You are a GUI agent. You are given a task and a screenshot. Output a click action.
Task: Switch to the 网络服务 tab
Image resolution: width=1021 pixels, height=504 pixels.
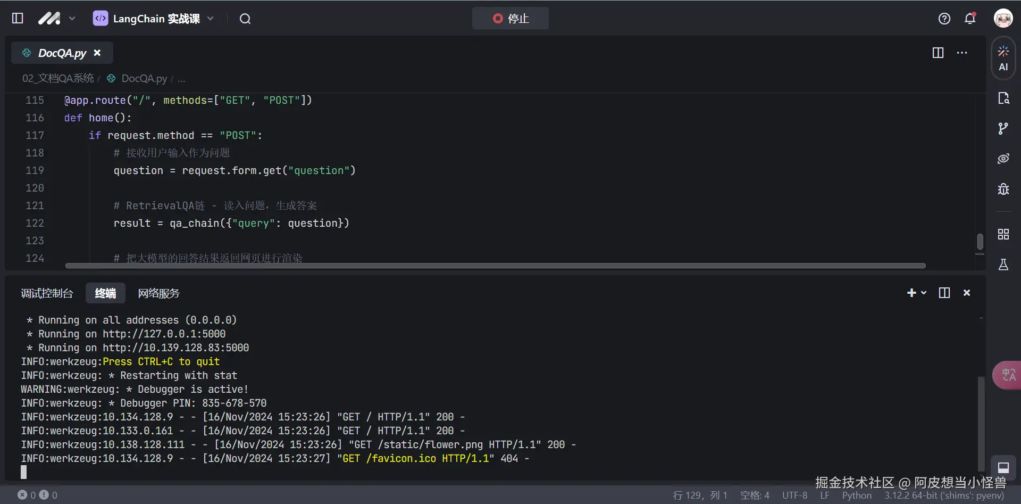click(x=158, y=293)
